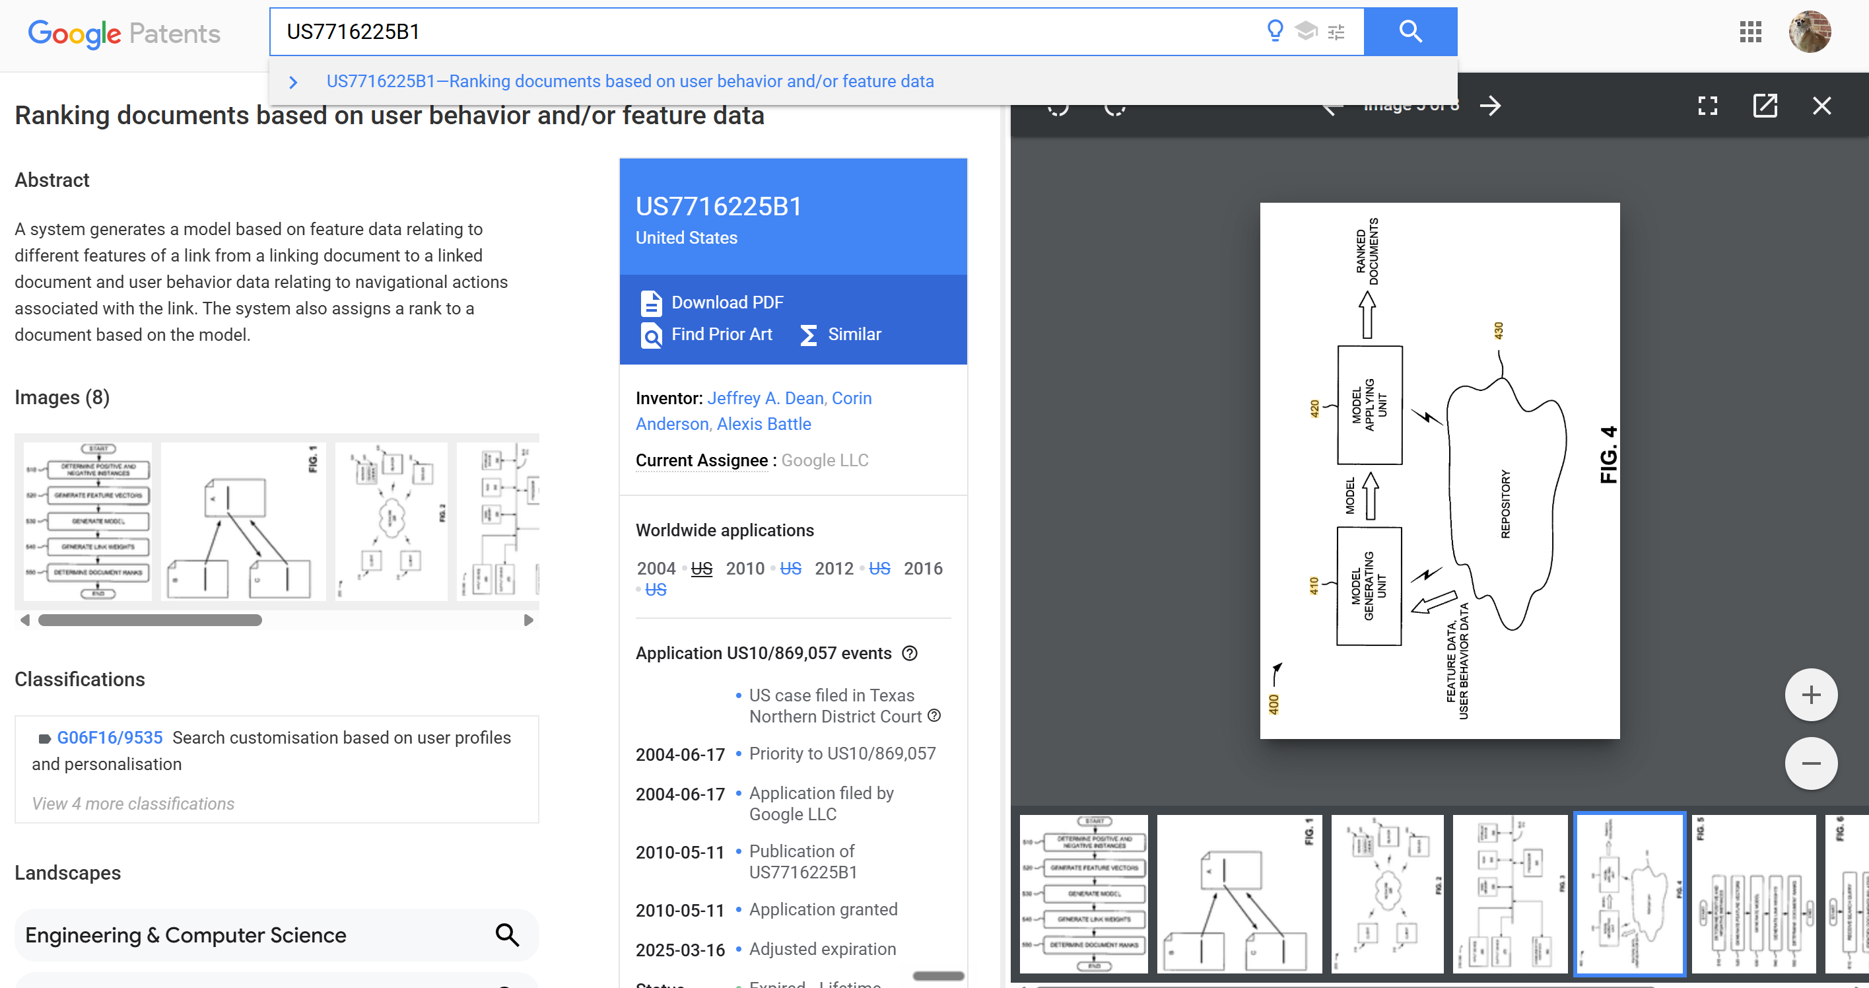Open FIG. 2 thumbnail in left Images section
This screenshot has height=988, width=1869.
[x=391, y=521]
